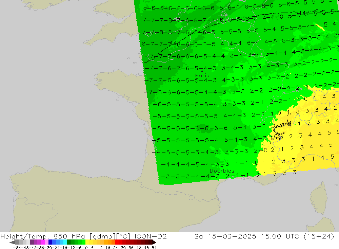Click the '30' legend scale label
This screenshot has width=339, height=249.
pos(123,248)
